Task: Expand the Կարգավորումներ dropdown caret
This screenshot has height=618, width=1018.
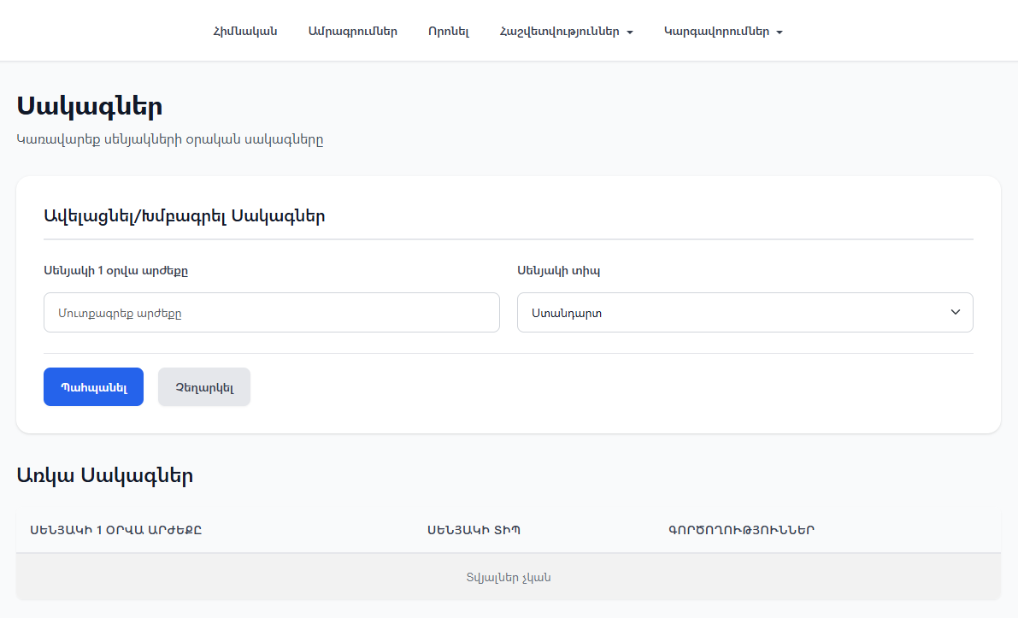Action: coord(780,32)
